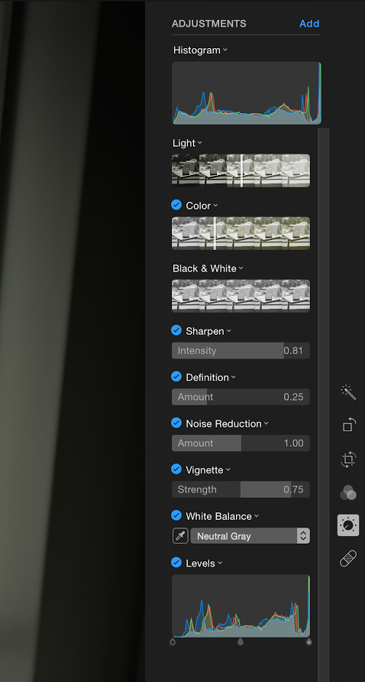The width and height of the screenshot is (365, 682).
Task: Expand the Black & White chevron
Action: point(241,268)
